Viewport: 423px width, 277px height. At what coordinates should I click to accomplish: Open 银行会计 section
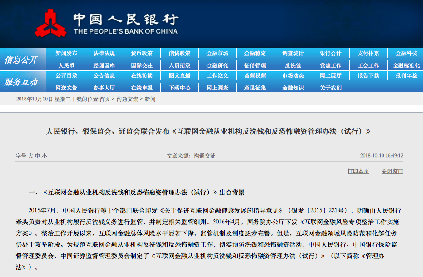(x=331, y=54)
